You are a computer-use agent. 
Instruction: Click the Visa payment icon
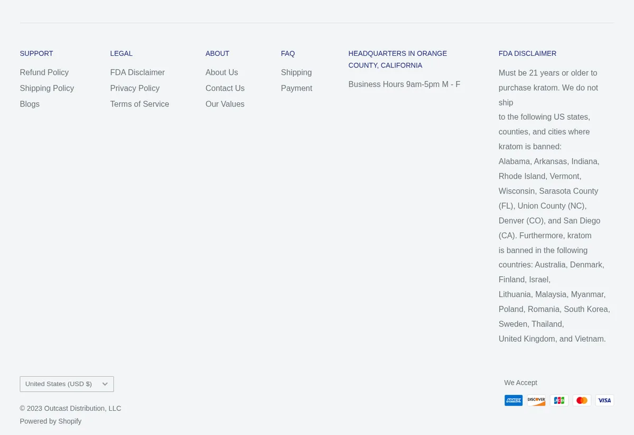(x=604, y=400)
